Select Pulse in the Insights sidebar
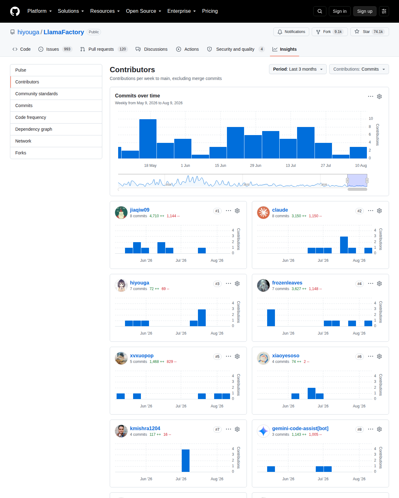The width and height of the screenshot is (399, 498). pos(56,70)
